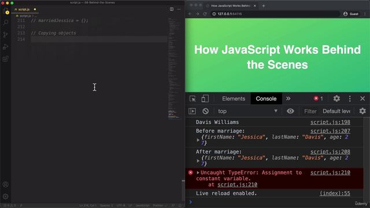Click editor line 214
Image resolution: width=370 pixels, height=208 pixels.
pos(99,39)
